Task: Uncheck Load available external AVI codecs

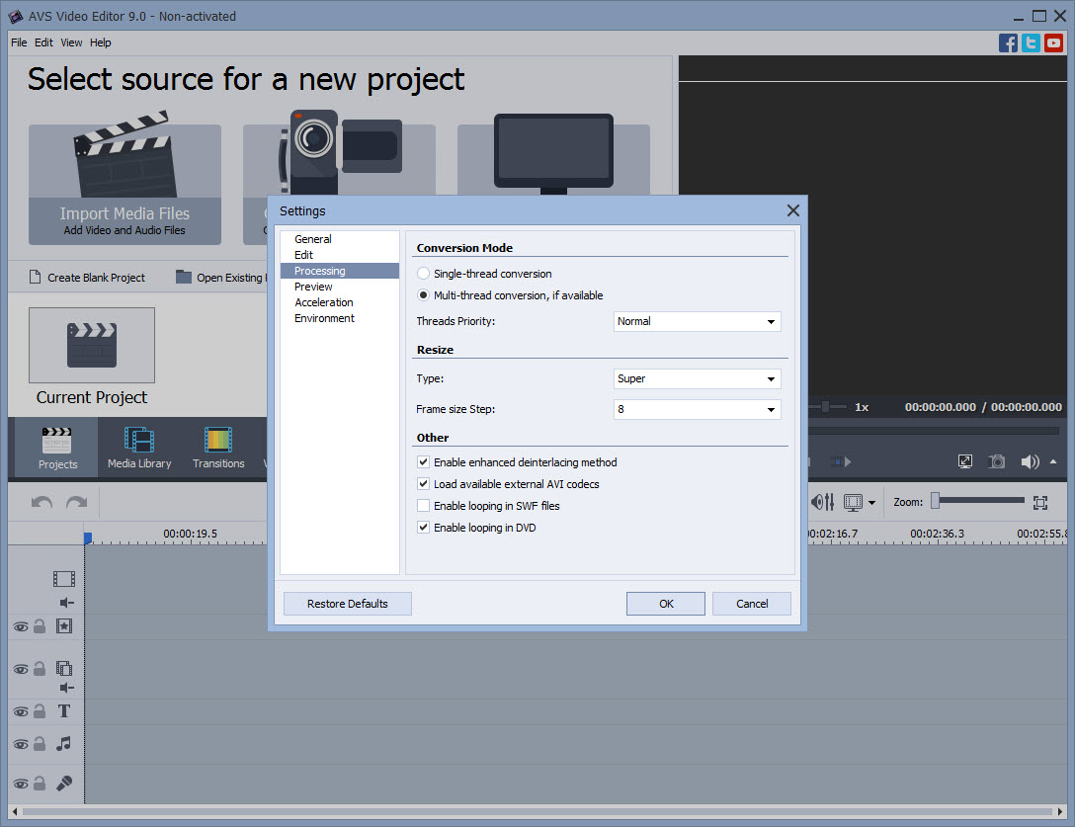Action: pyautogui.click(x=424, y=484)
